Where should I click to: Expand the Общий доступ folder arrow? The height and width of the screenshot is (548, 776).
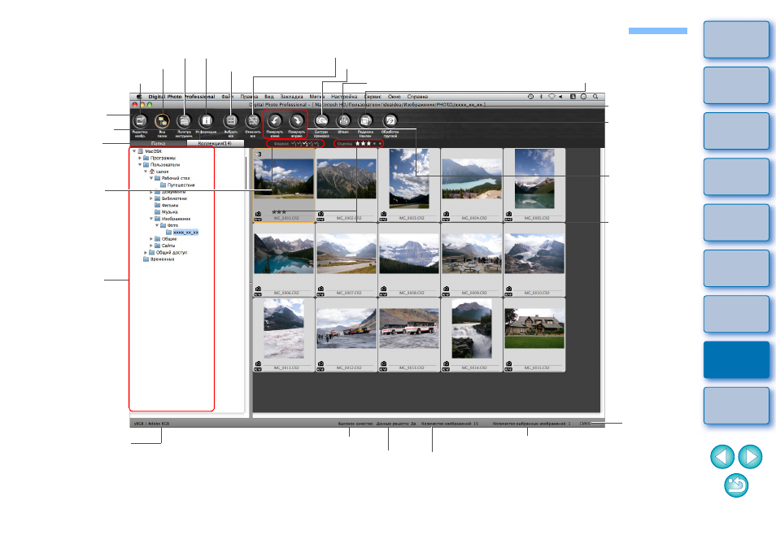(x=146, y=252)
